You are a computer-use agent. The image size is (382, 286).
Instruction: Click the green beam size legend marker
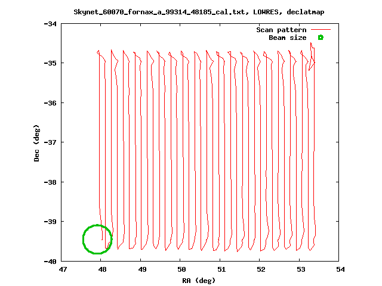(x=321, y=38)
